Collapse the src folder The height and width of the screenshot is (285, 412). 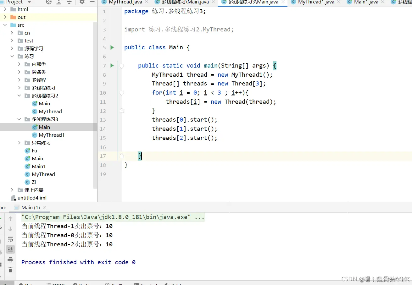tap(5, 25)
